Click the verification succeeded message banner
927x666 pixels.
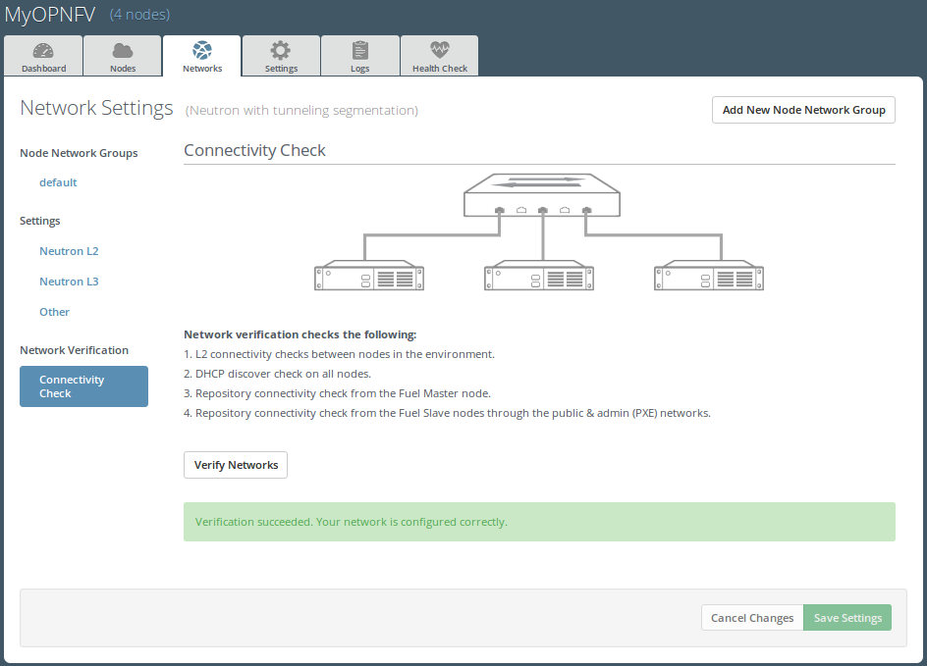539,522
